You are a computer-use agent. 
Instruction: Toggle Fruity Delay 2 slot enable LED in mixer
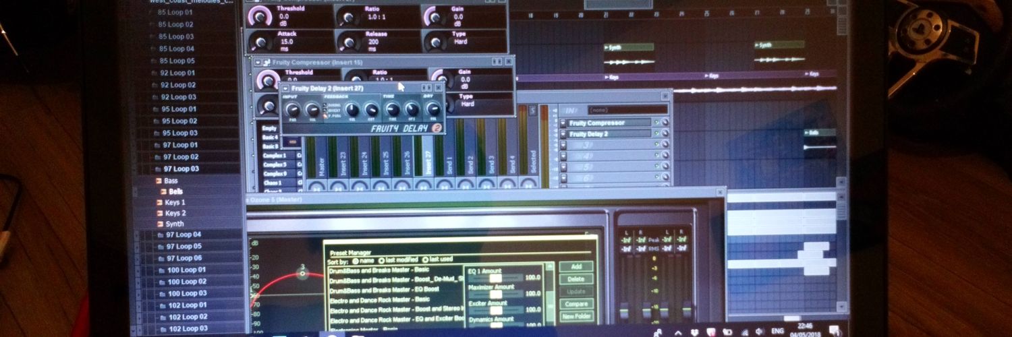(656, 134)
